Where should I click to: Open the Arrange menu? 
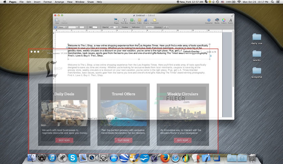click(x=59, y=2)
